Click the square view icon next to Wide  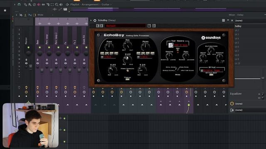(34, 15)
